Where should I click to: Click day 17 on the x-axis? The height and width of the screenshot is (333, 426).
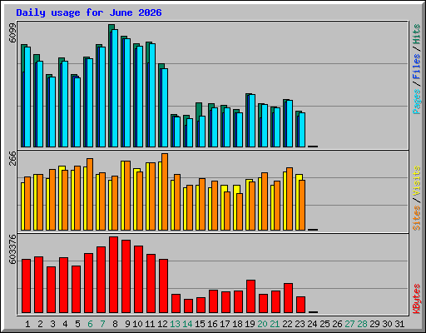click(225, 324)
